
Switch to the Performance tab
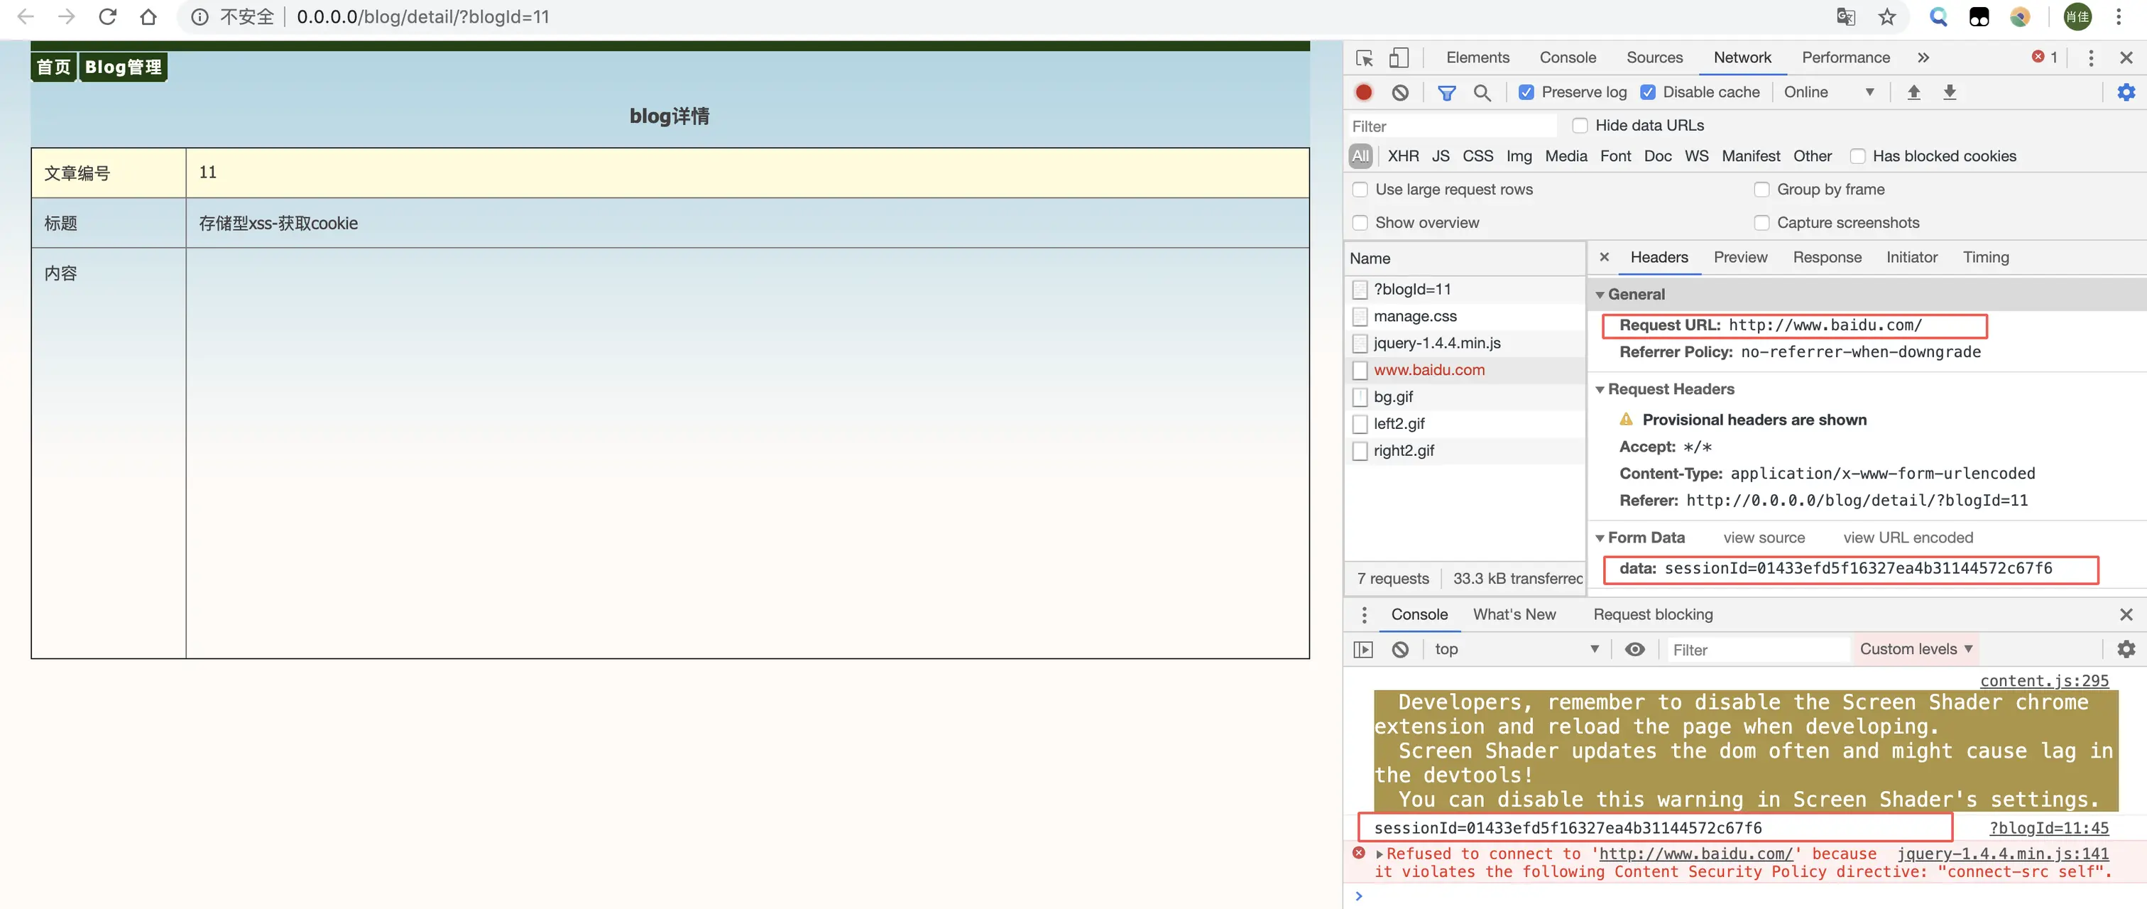click(1845, 58)
